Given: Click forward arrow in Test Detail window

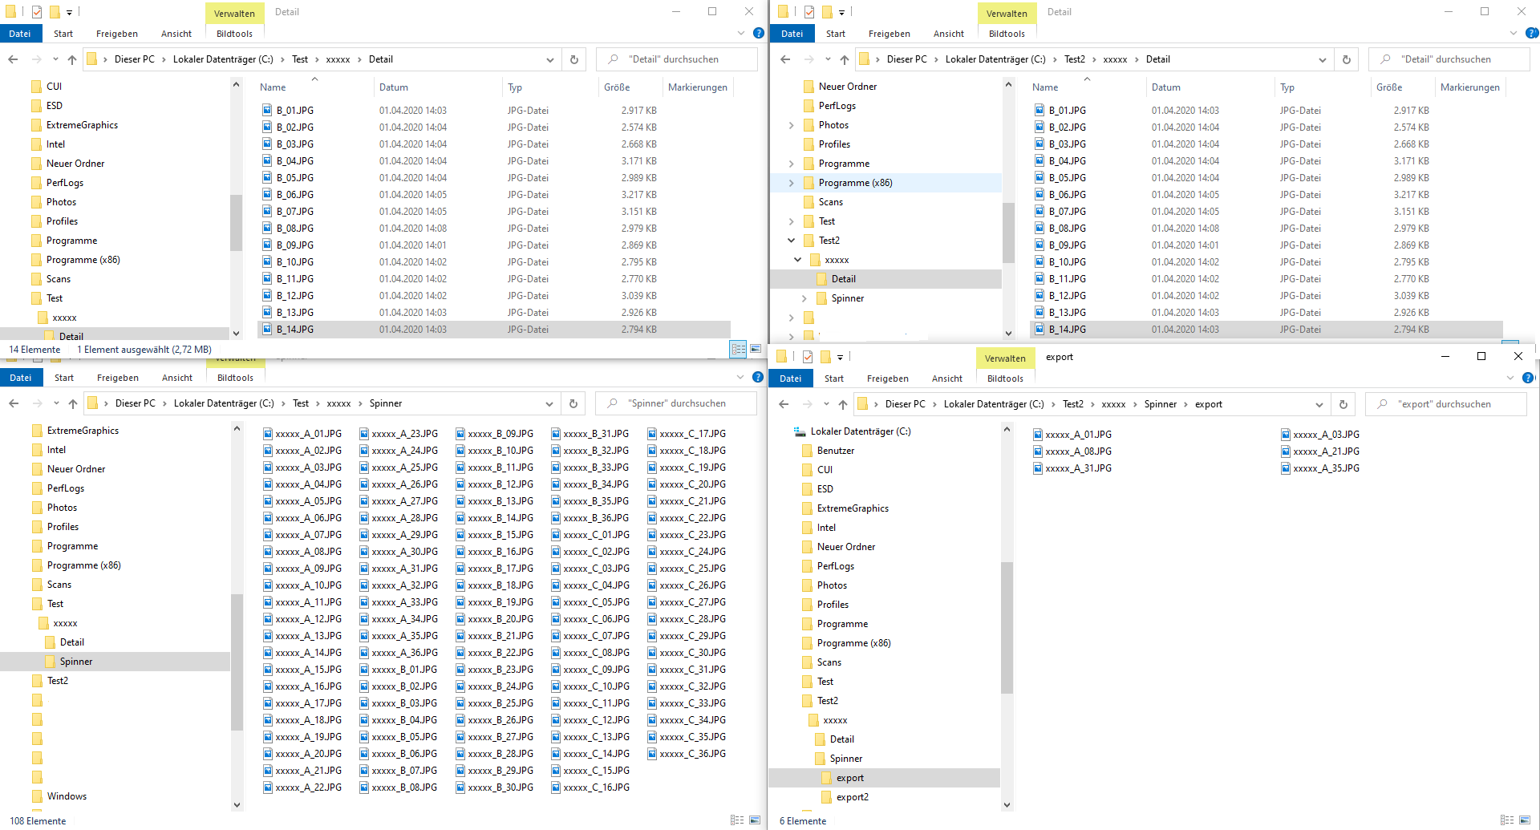Looking at the screenshot, I should tap(36, 59).
